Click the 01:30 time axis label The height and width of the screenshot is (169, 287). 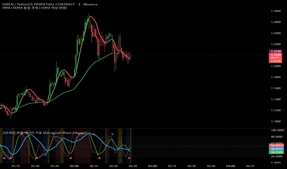point(35,166)
